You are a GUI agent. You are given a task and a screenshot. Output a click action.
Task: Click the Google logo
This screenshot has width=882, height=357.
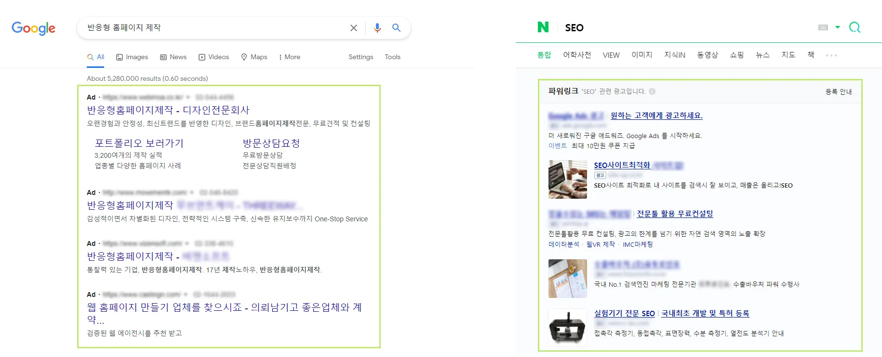tap(33, 28)
